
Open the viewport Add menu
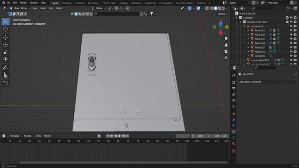[51, 8]
